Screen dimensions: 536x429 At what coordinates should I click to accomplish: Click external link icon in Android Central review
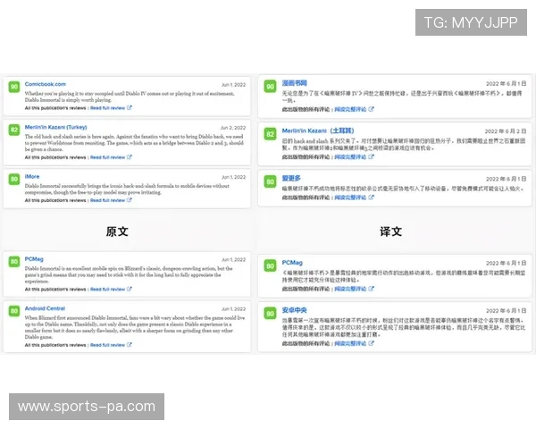(x=130, y=345)
